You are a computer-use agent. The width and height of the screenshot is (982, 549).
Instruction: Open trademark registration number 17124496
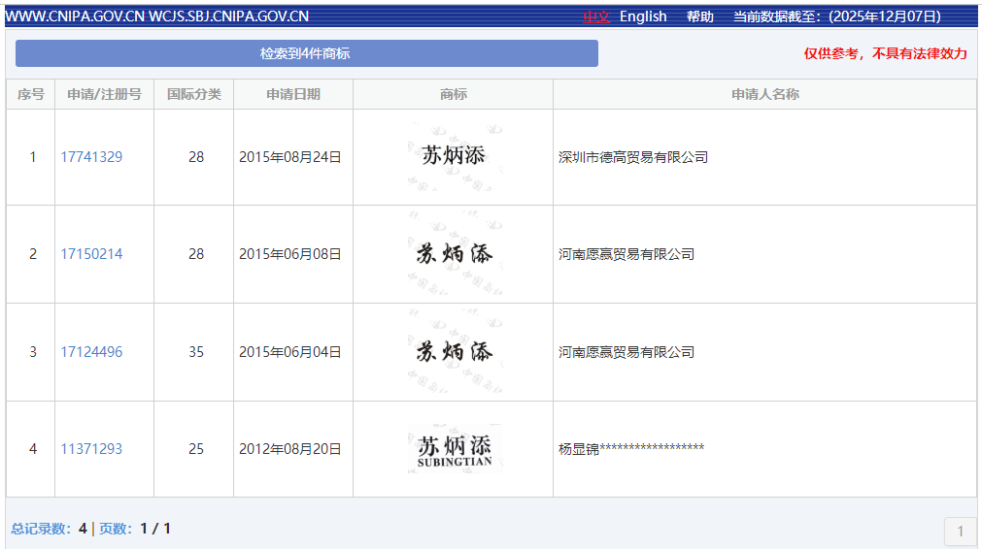pos(91,352)
